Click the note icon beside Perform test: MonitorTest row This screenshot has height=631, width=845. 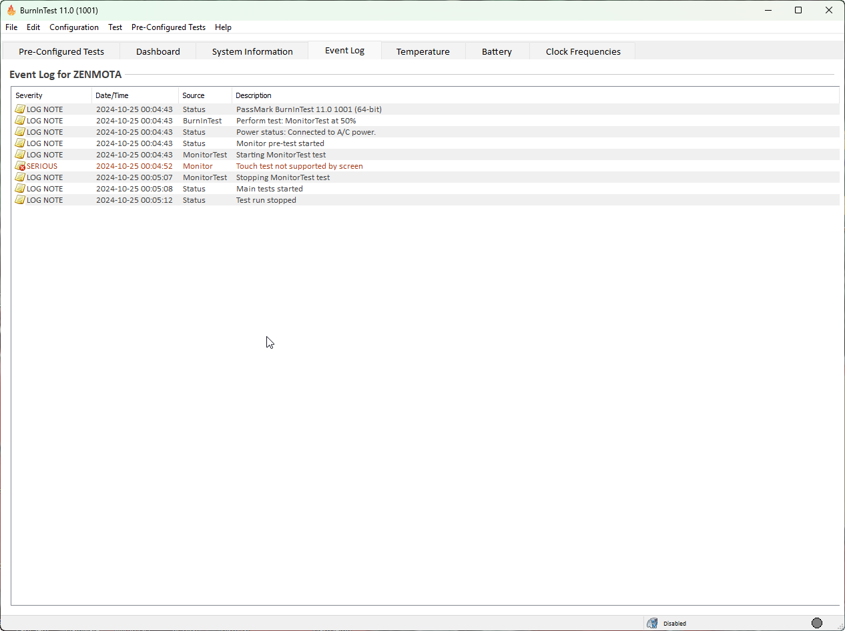point(20,121)
